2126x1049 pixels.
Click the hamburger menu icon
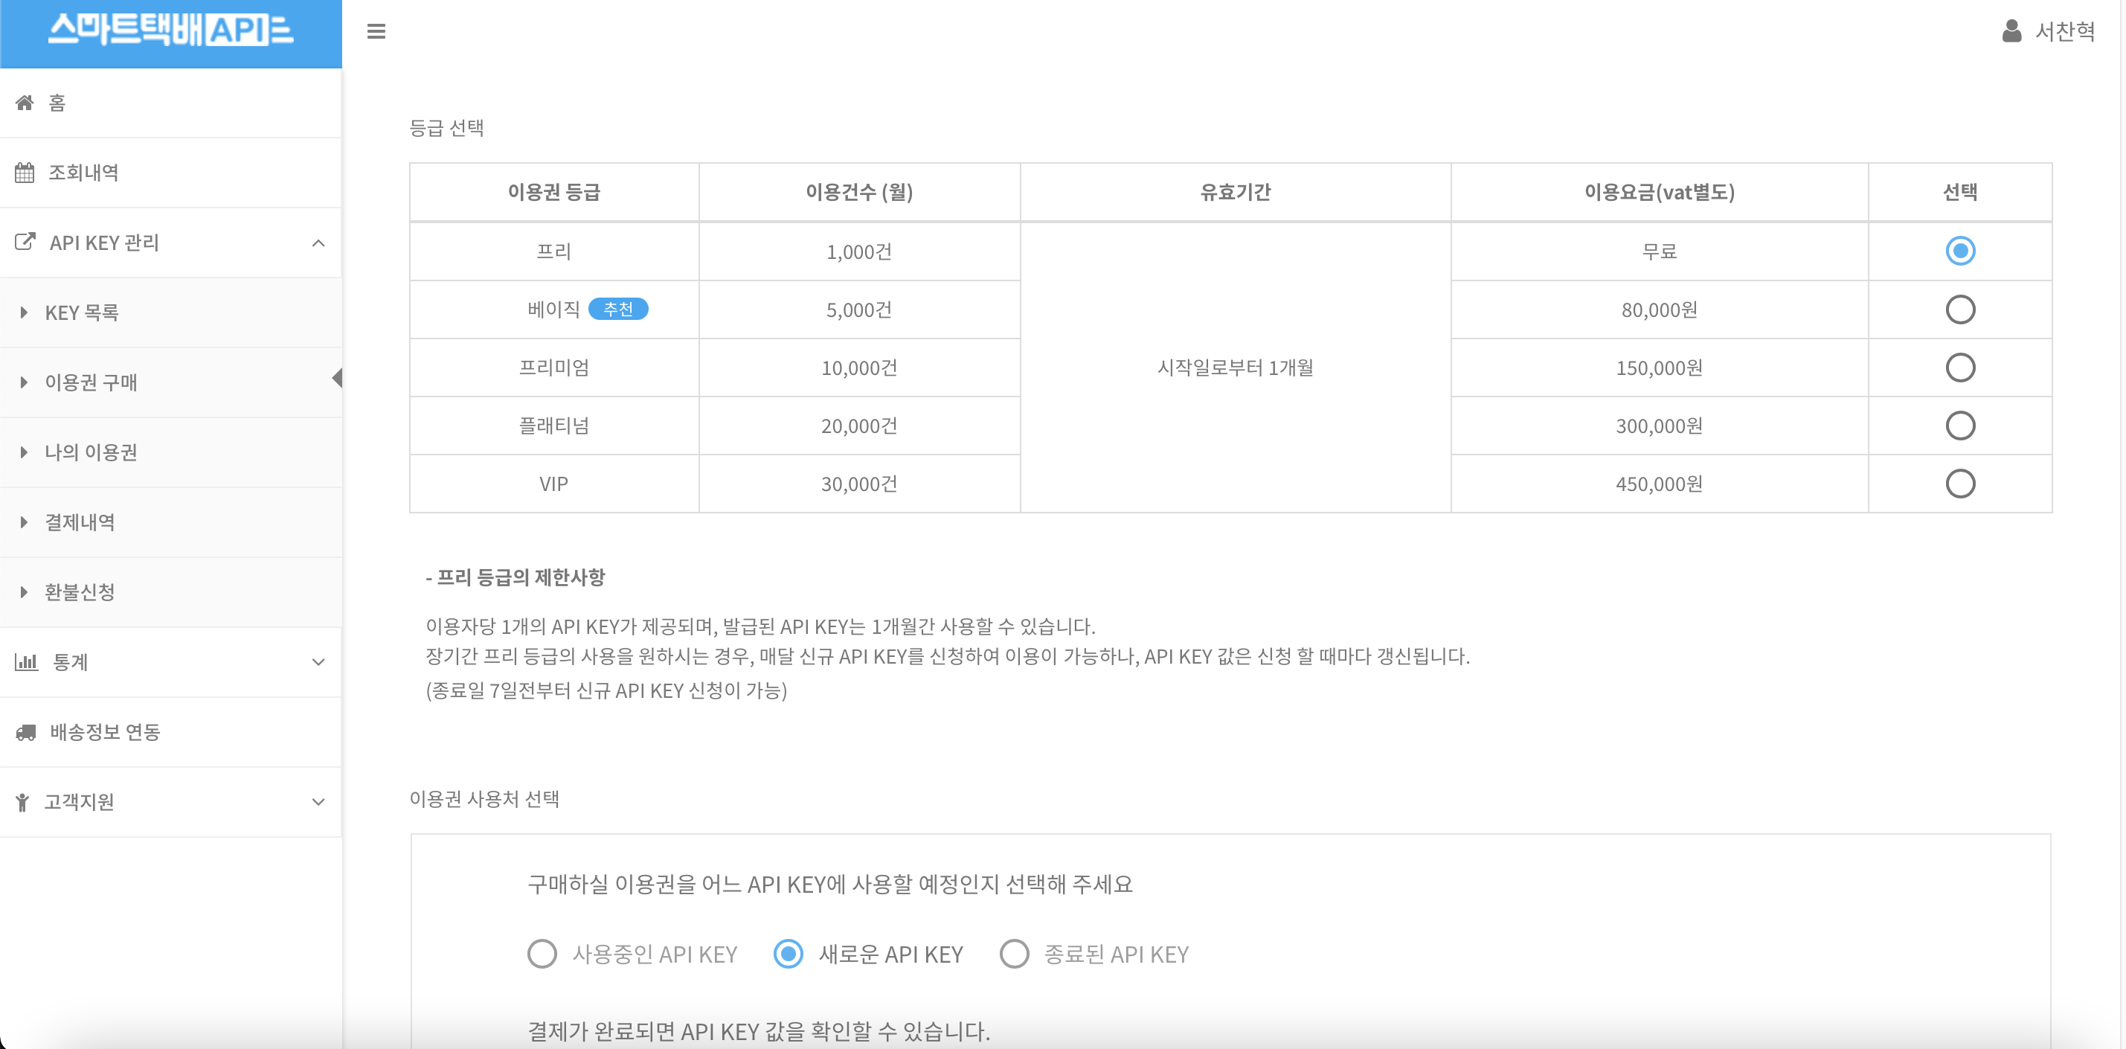pyautogui.click(x=376, y=31)
